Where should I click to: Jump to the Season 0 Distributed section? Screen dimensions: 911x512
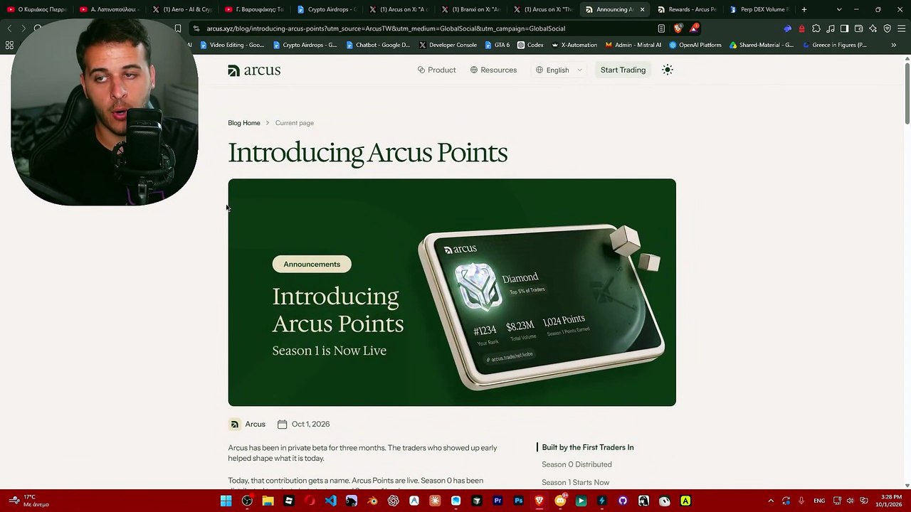pyautogui.click(x=576, y=464)
